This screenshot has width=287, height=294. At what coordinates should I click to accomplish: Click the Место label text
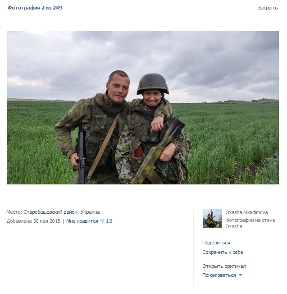[14, 212]
